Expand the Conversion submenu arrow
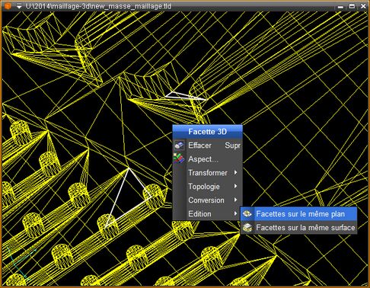Image resolution: width=370 pixels, height=288 pixels. coord(235,200)
